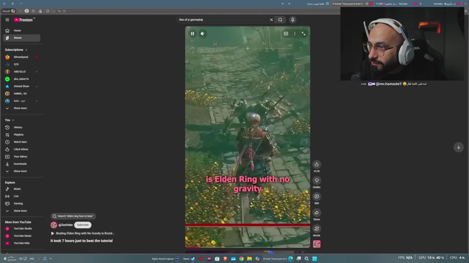Open the comments showing 890
The height and width of the screenshot is (263, 469).
click(317, 197)
